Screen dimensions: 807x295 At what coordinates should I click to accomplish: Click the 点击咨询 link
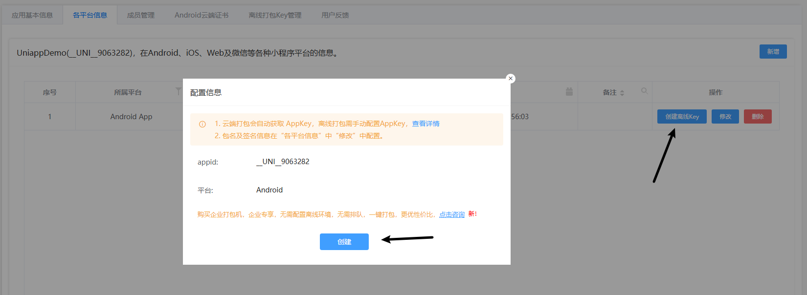click(x=451, y=214)
